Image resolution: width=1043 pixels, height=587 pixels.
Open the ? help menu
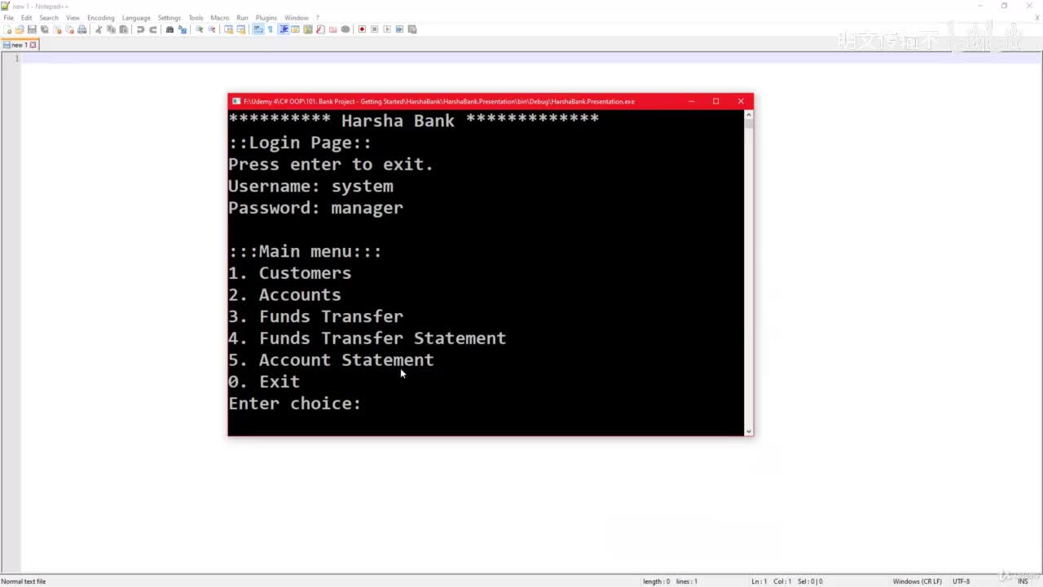click(x=318, y=17)
